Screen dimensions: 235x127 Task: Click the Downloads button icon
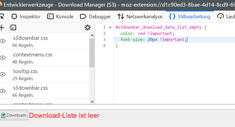(x=3, y=115)
